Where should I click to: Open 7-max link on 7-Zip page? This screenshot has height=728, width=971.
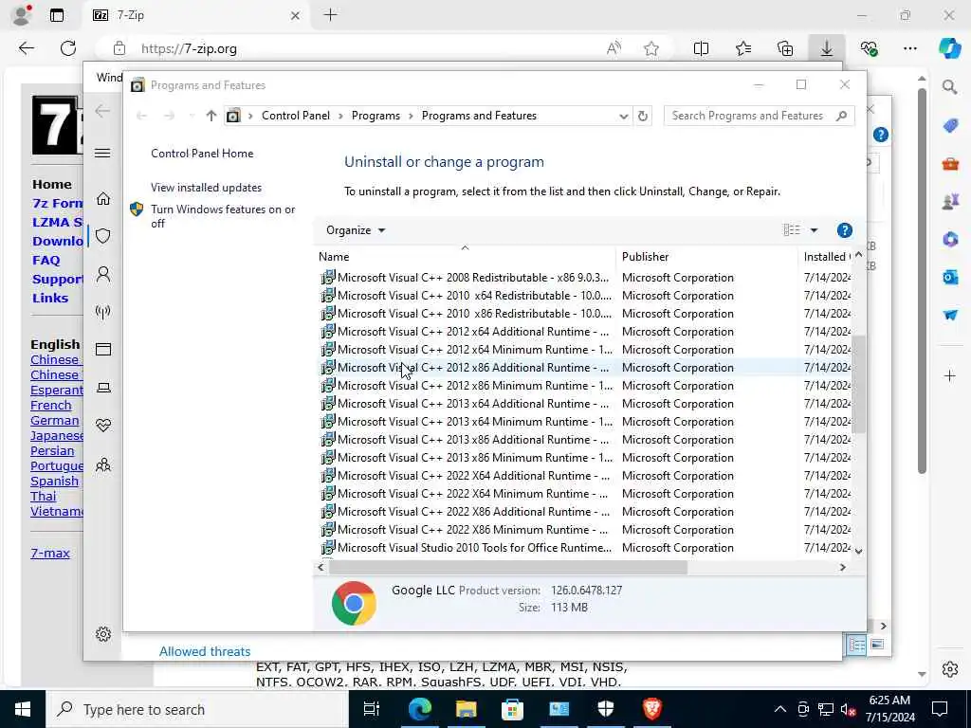pos(50,554)
